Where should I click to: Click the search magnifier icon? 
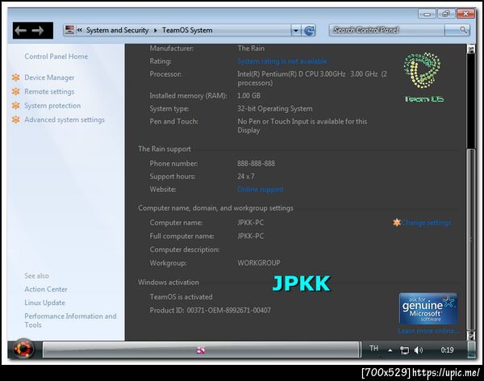click(463, 30)
